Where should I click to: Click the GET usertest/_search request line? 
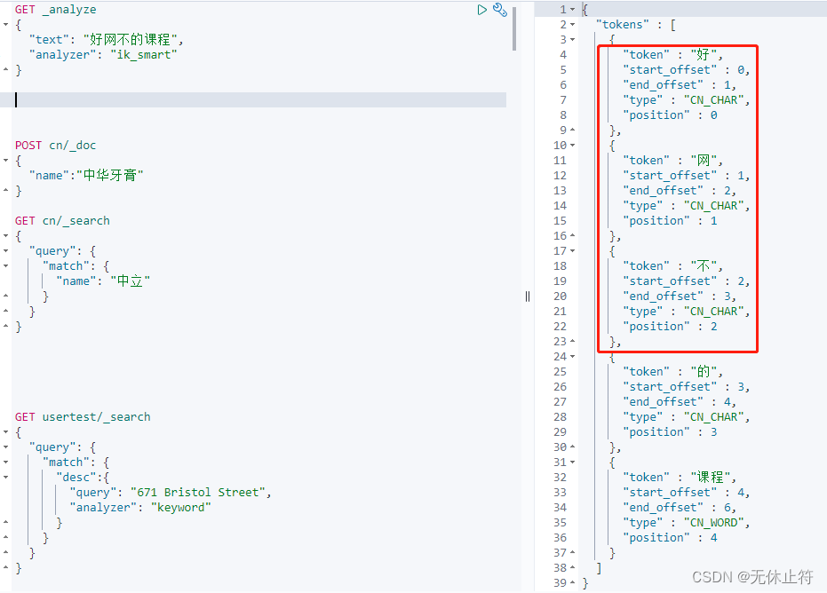(x=83, y=417)
